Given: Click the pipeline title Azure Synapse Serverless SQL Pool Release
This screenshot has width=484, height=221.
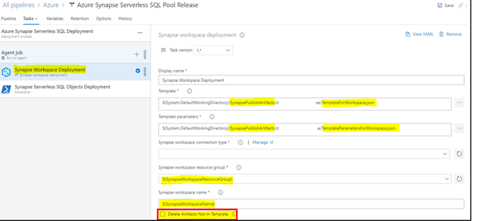Looking at the screenshot, I should (x=138, y=5).
